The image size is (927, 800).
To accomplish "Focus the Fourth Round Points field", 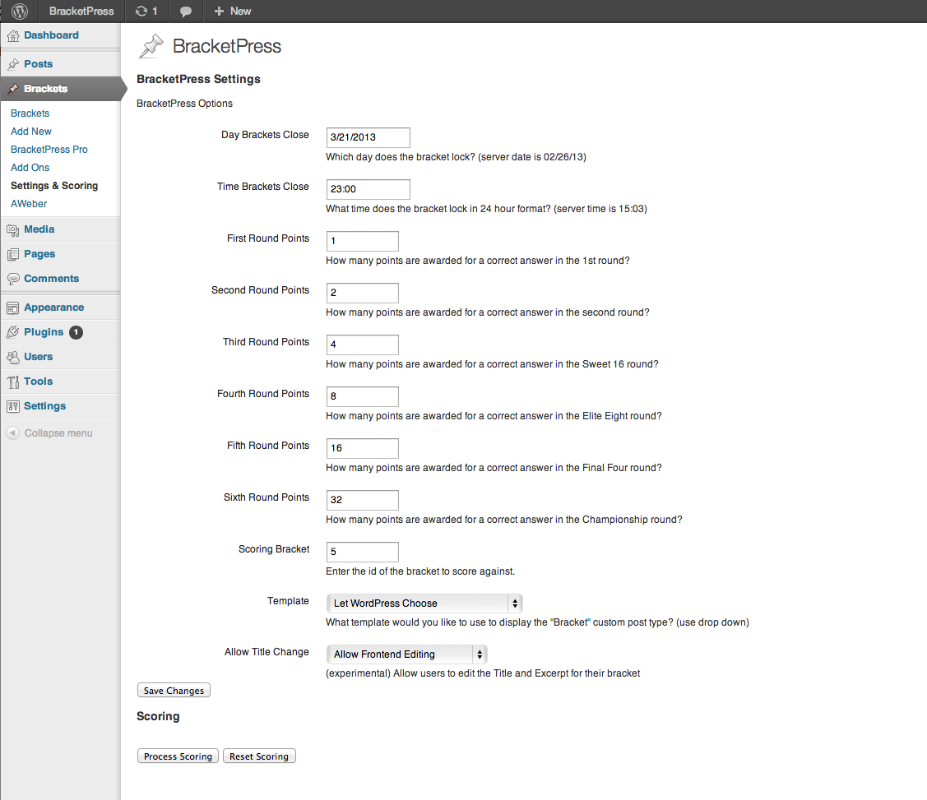I will (x=363, y=396).
